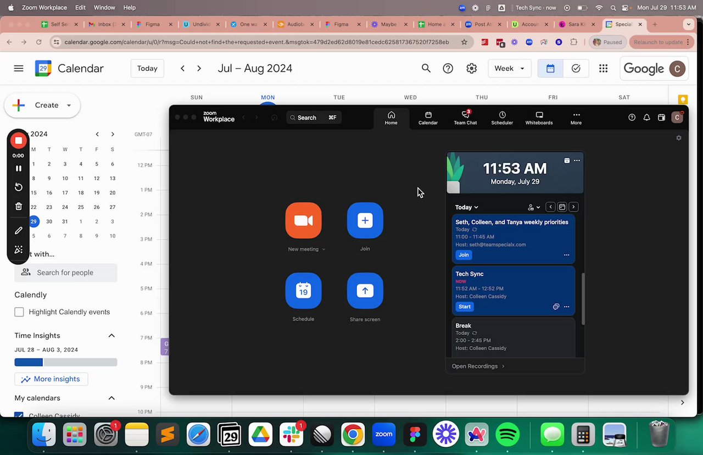This screenshot has height=455, width=703.
Task: Open Google Calendar support help icon
Action: 448,68
